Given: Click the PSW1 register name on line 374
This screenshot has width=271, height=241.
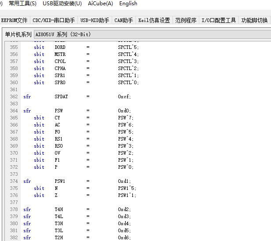Looking at the screenshot, I should pos(60,181).
